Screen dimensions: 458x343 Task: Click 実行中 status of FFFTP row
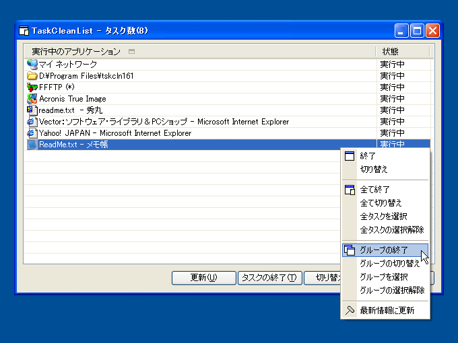[x=392, y=87]
